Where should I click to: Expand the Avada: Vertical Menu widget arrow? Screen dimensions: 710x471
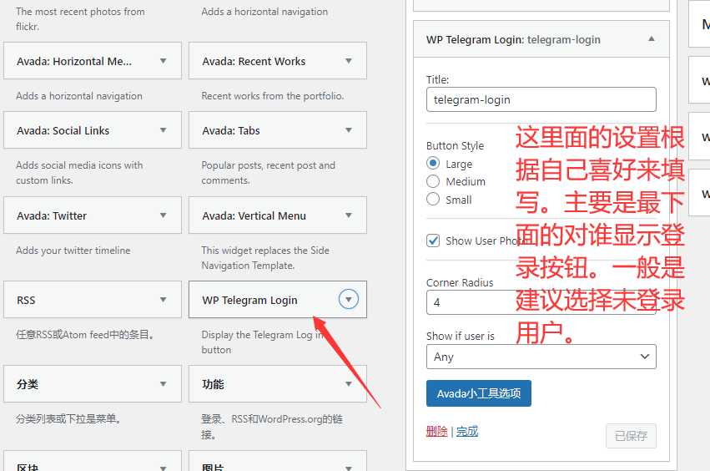[x=349, y=215]
